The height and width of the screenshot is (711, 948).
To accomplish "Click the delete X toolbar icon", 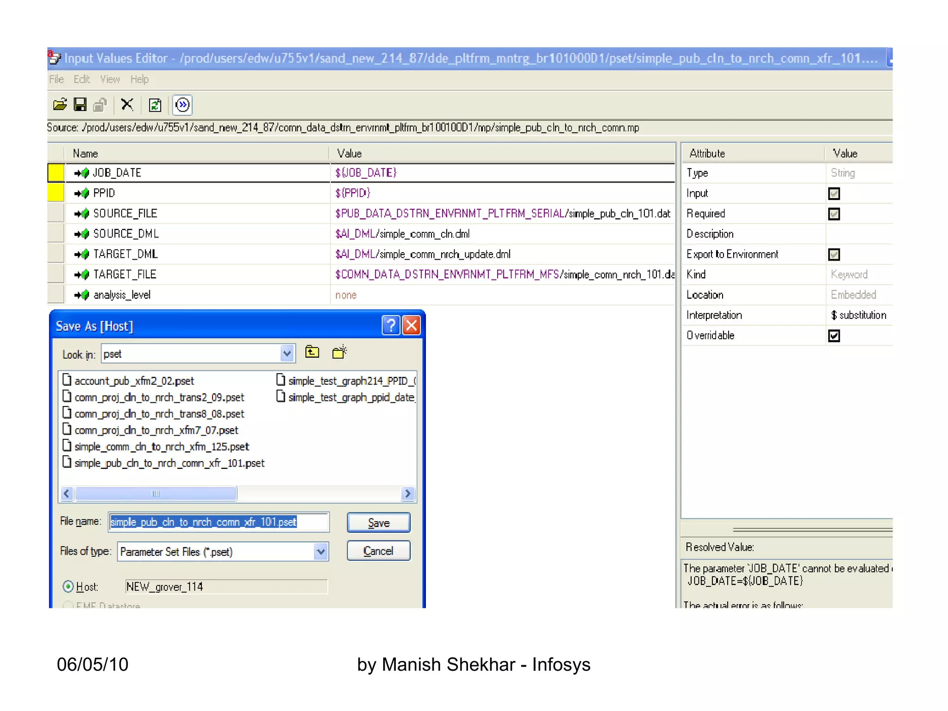I will [x=127, y=105].
